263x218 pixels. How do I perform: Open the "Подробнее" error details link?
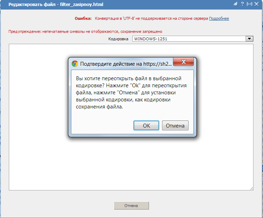(x=219, y=18)
